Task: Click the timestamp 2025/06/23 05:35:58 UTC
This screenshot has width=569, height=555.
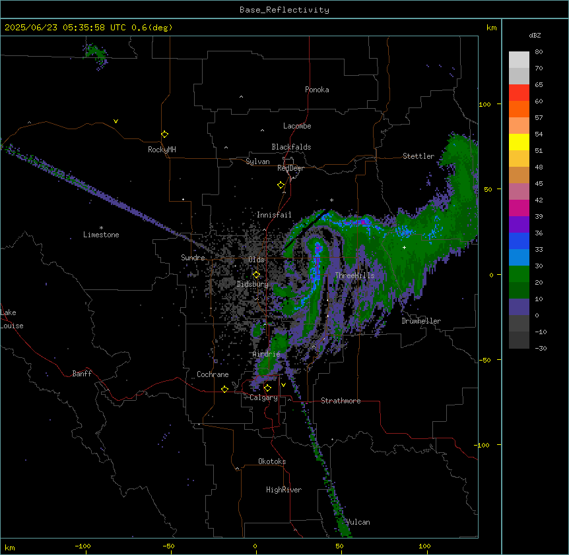Action: coord(65,28)
